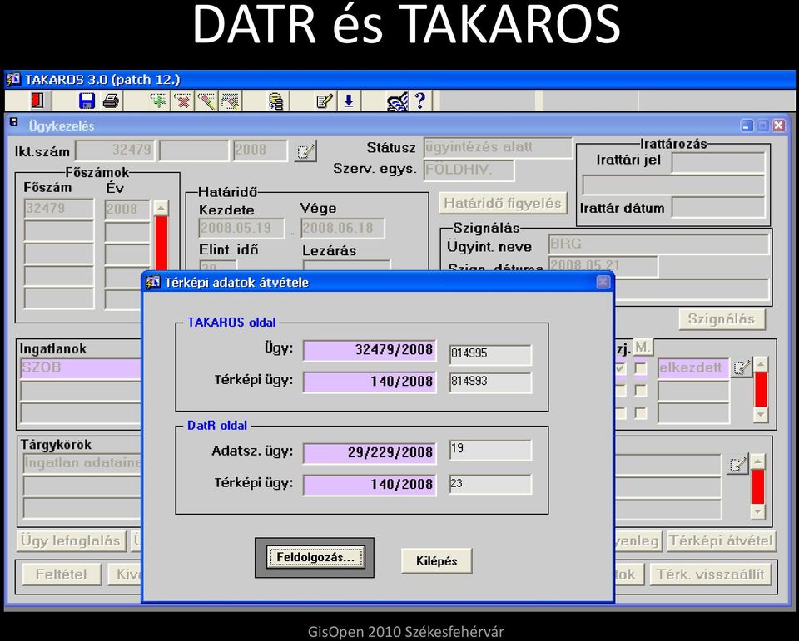Click the M. column header button
The height and width of the screenshot is (641, 799).
[x=643, y=348]
